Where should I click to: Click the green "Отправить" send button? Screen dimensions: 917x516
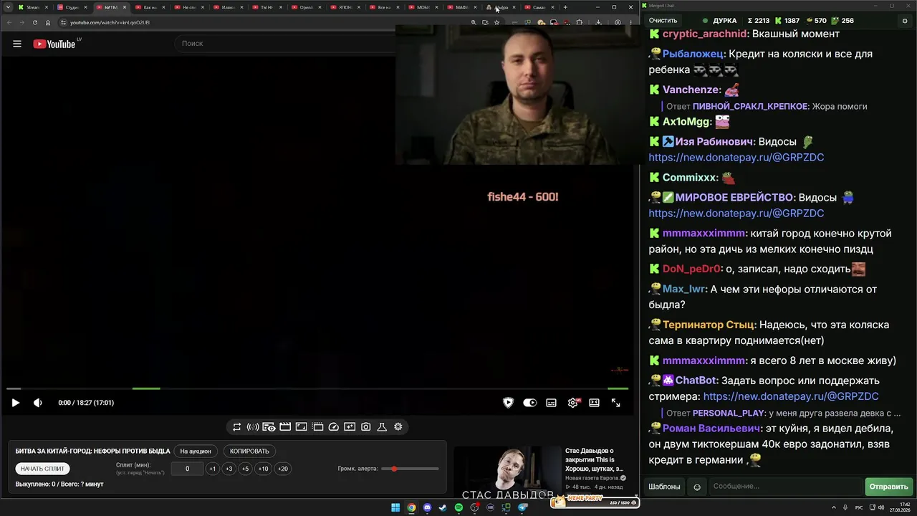[x=888, y=487]
